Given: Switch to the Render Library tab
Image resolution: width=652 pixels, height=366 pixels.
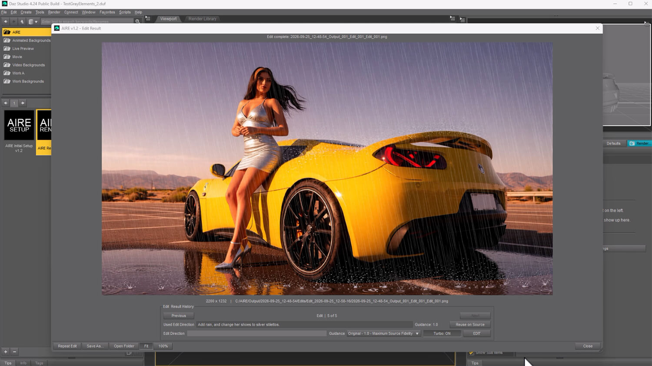Looking at the screenshot, I should (x=202, y=19).
